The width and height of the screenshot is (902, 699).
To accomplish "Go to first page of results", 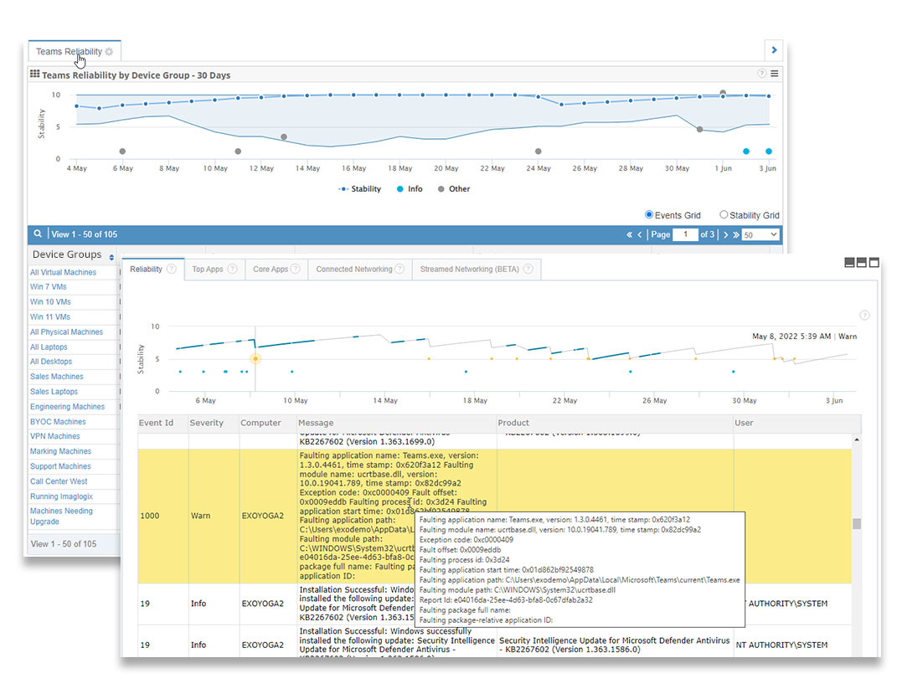I will tap(629, 234).
